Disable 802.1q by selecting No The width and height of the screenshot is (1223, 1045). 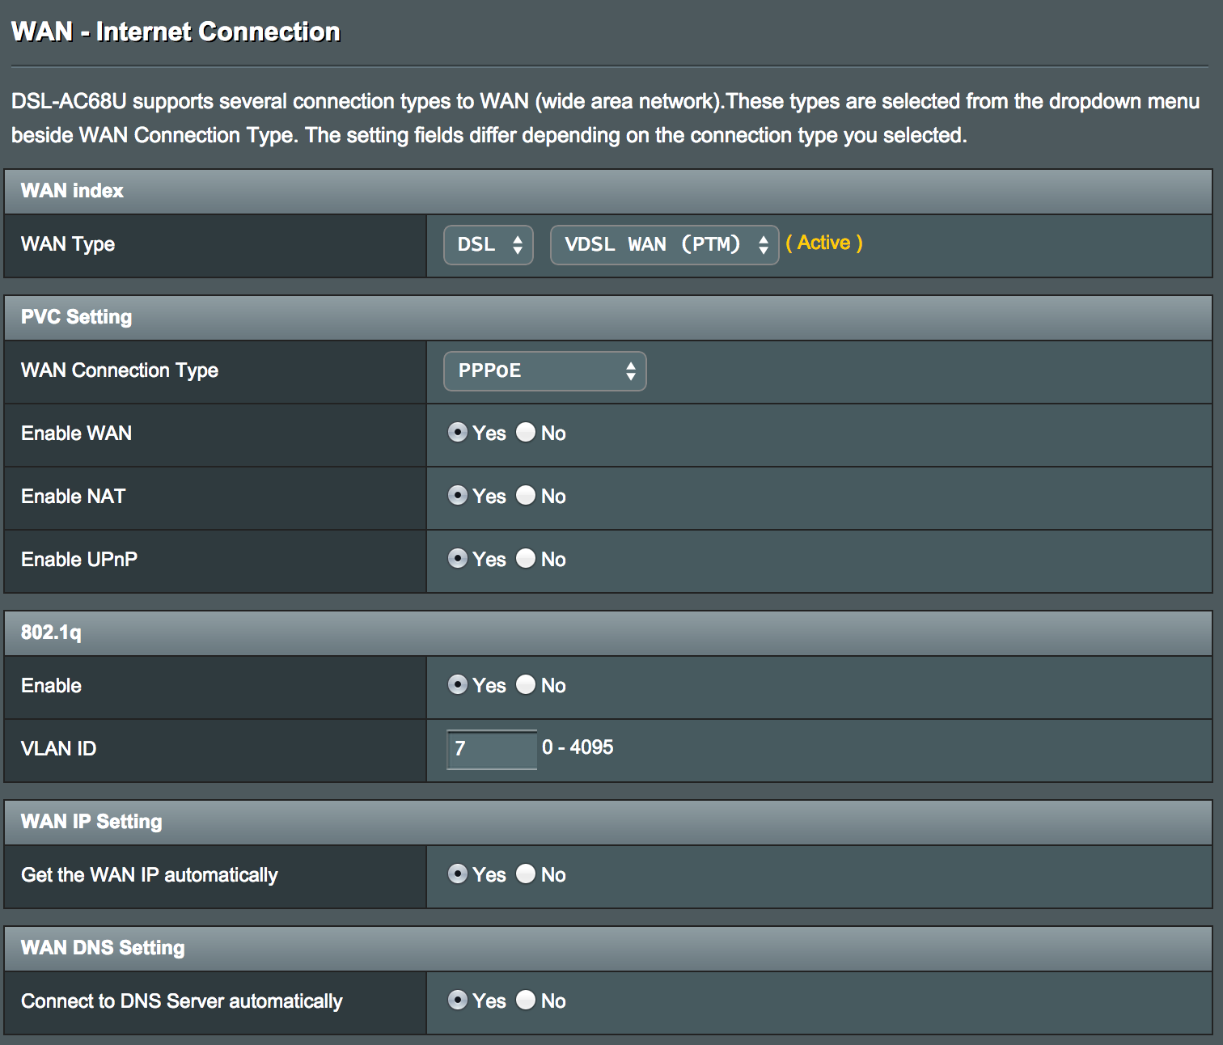click(x=526, y=685)
